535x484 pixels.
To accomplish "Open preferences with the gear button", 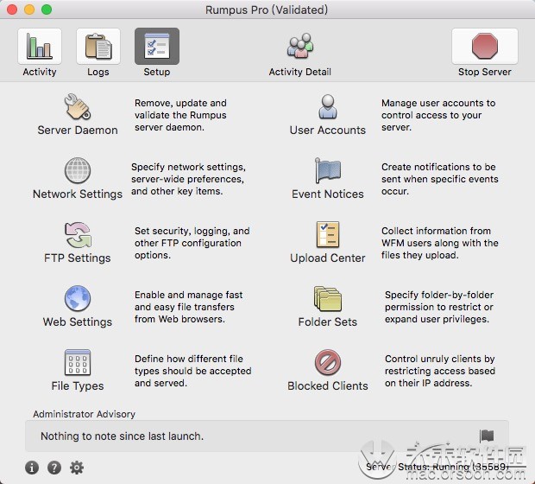I will coord(77,468).
